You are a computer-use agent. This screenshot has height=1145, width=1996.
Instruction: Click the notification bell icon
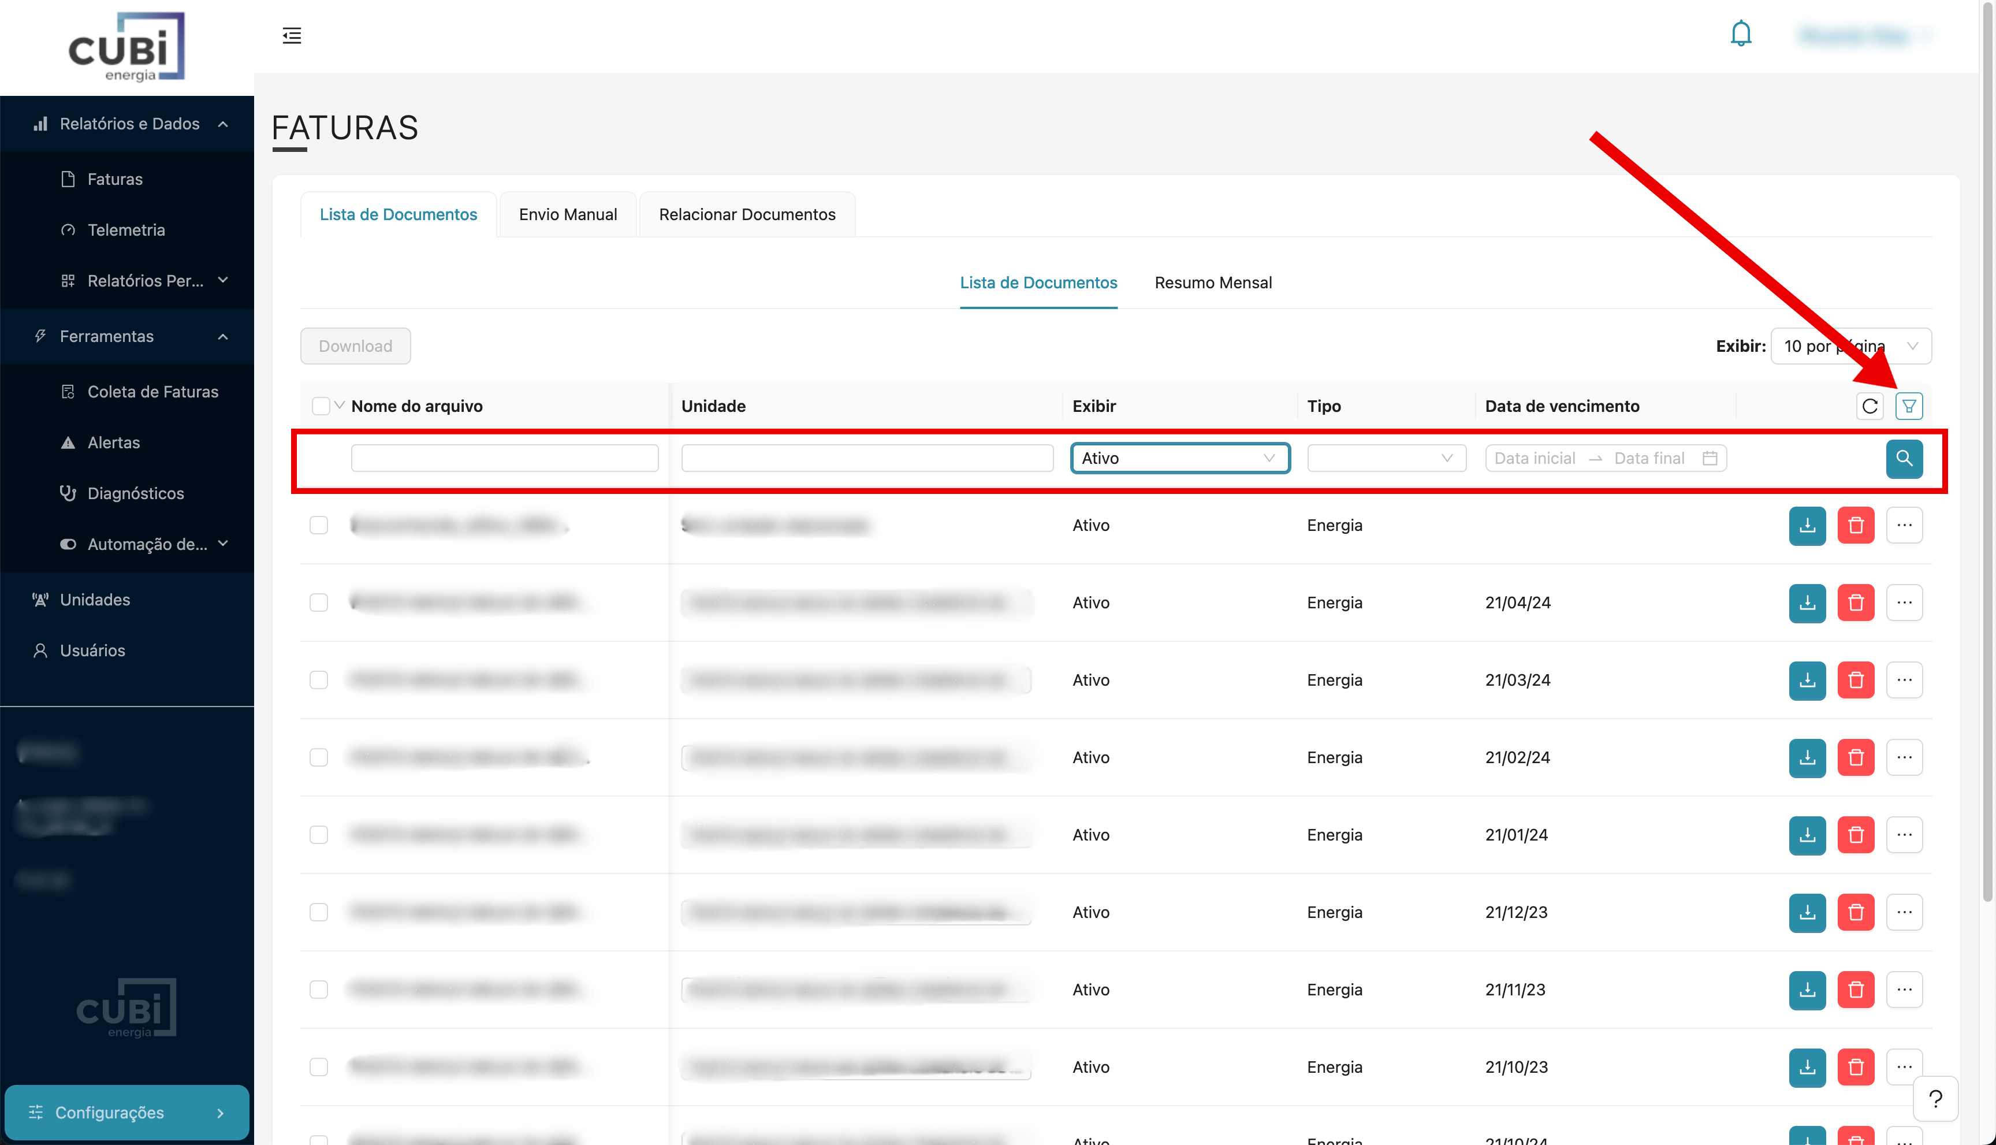[x=1741, y=35]
